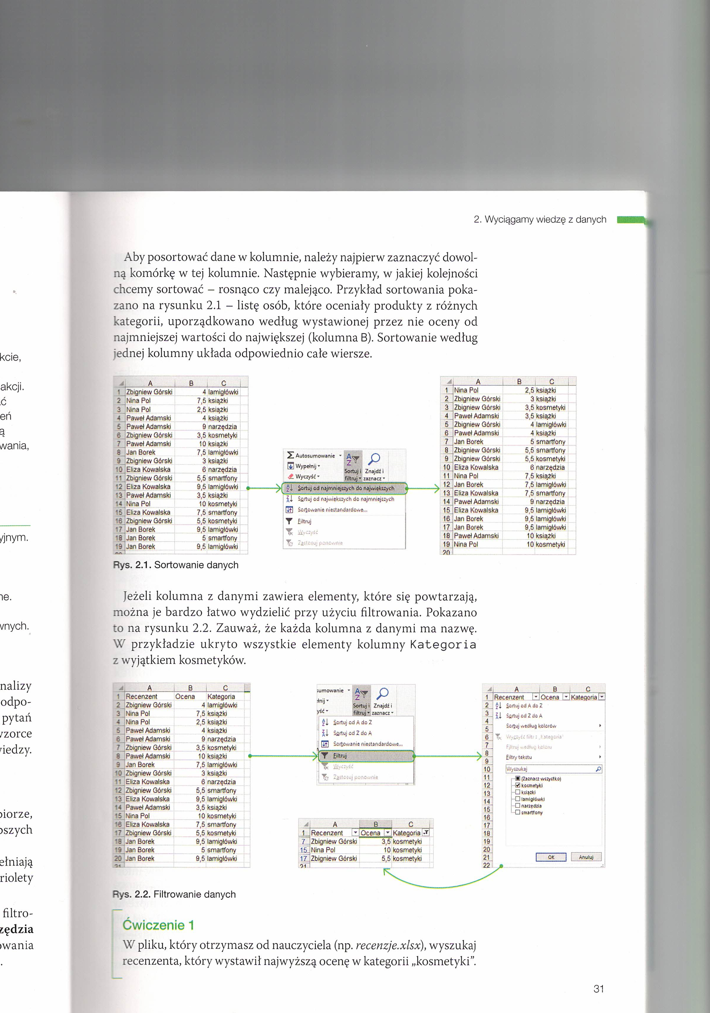This screenshot has width=710, height=1013.
Task: Toggle the (Zaznacz wszystko) checkbox
Action: pos(518,779)
